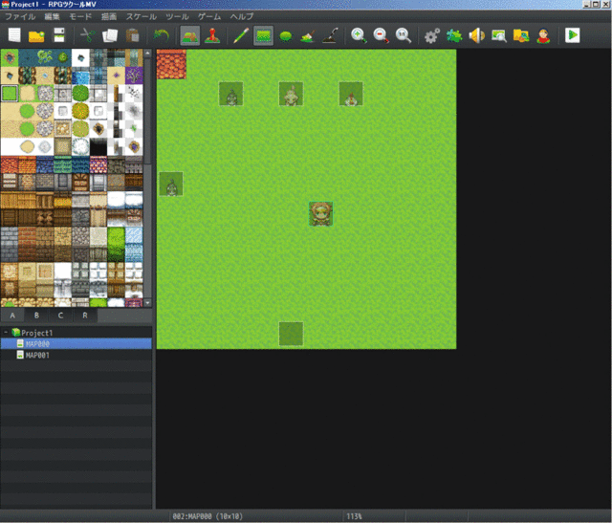The height and width of the screenshot is (523, 612).
Task: Select the Pencil drawing tool
Action: pyautogui.click(x=241, y=35)
